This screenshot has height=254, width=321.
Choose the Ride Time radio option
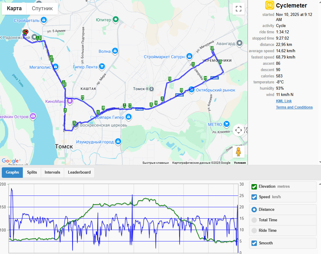254,230
